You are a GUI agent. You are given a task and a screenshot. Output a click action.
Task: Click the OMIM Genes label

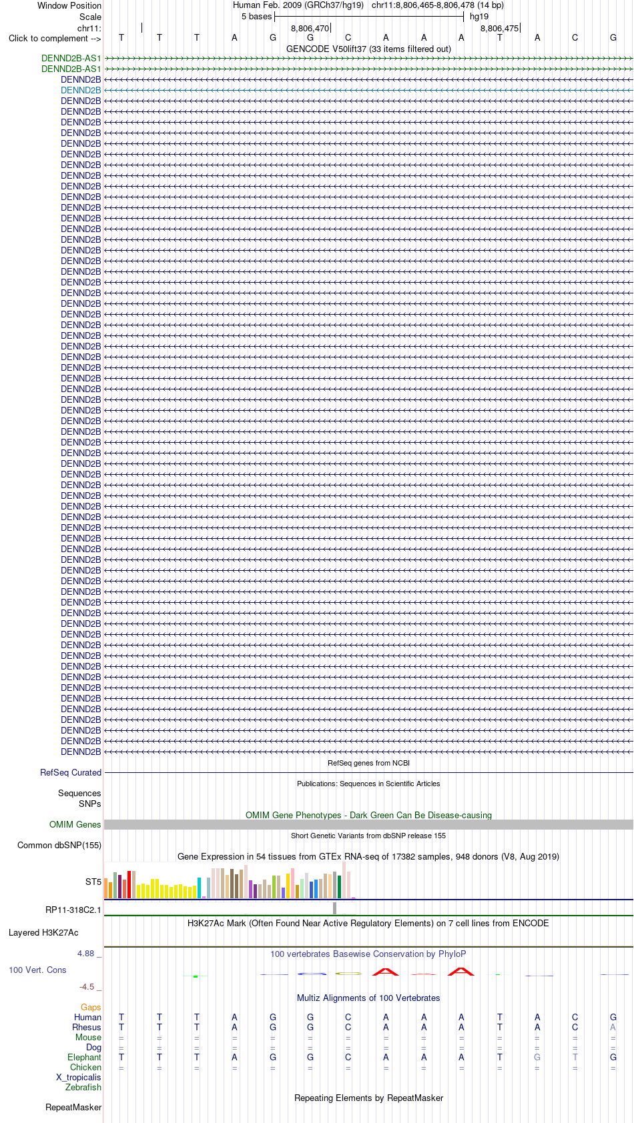click(75, 824)
